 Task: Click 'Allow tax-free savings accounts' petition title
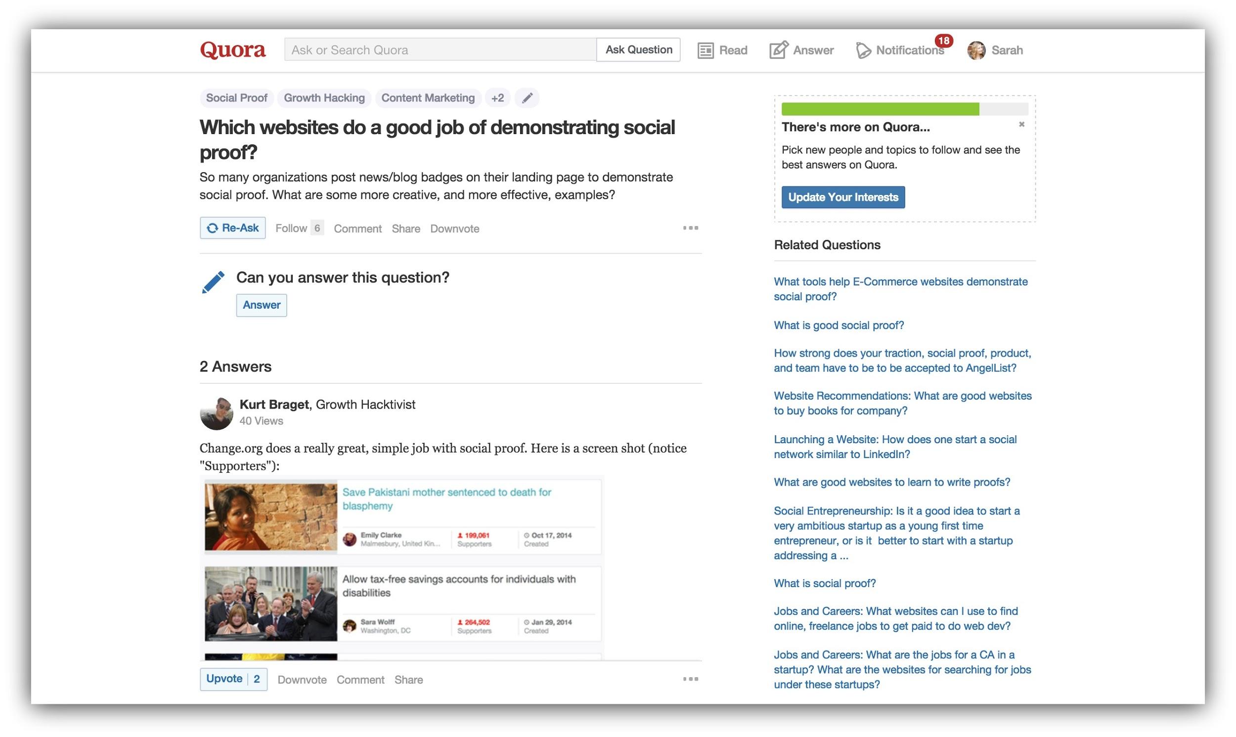coord(459,586)
